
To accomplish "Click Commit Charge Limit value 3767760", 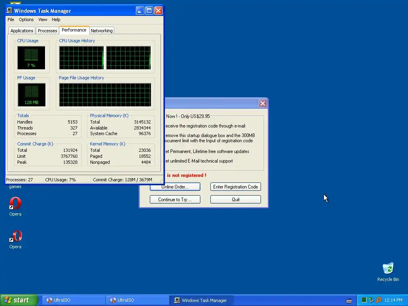I will (69, 156).
